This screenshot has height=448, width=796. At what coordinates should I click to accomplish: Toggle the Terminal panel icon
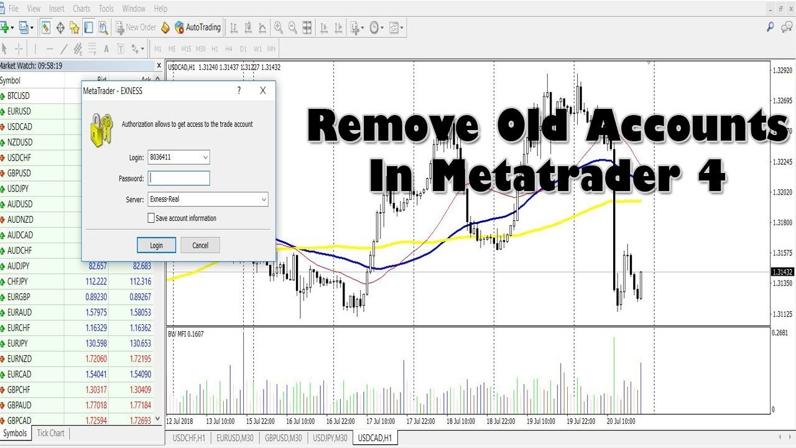click(88, 27)
